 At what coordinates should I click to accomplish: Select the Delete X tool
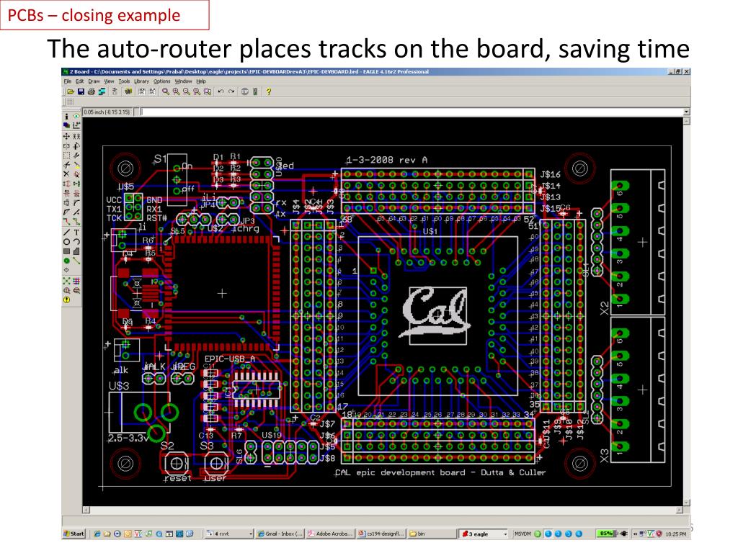[x=66, y=174]
